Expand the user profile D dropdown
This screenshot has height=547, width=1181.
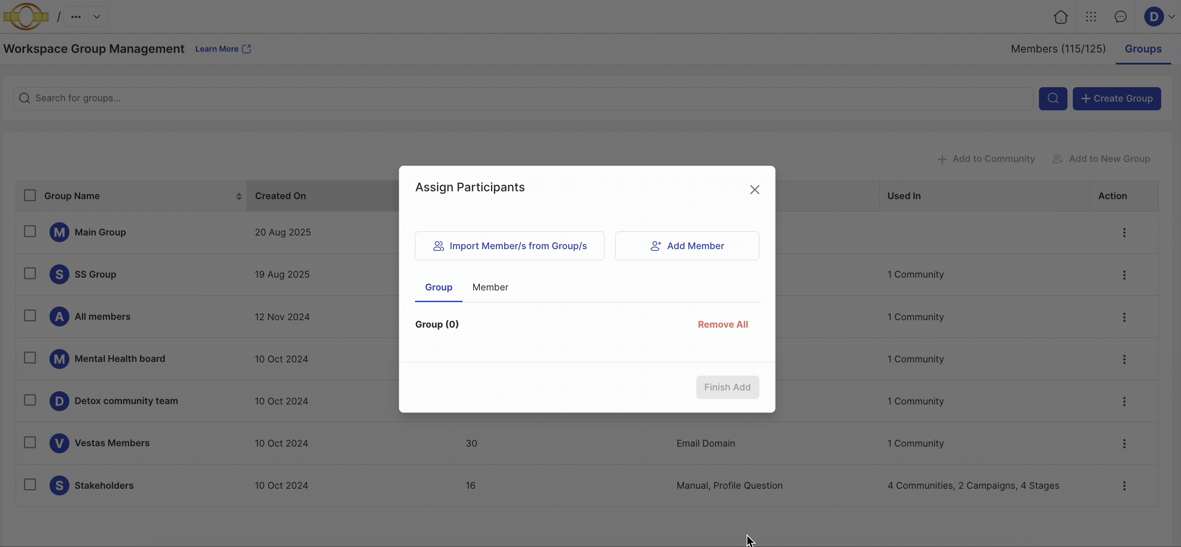coord(1160,17)
